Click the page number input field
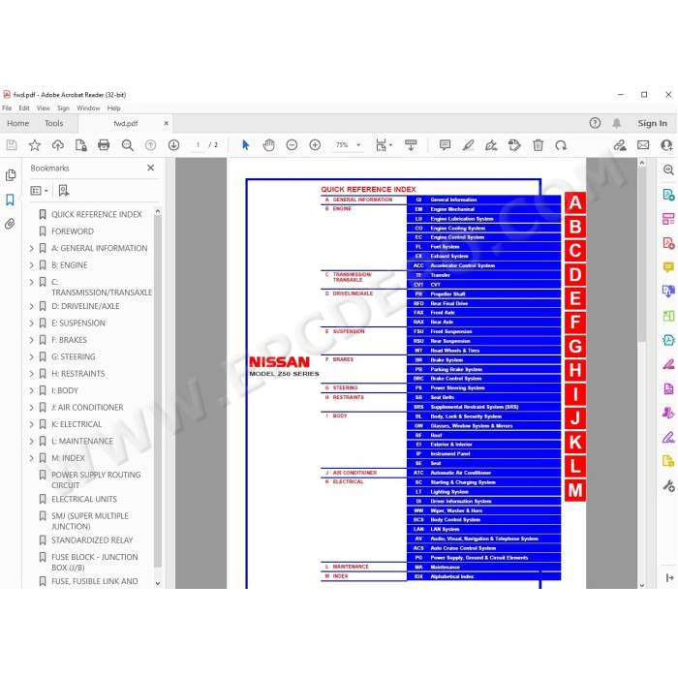The height and width of the screenshot is (678, 678). [198, 145]
